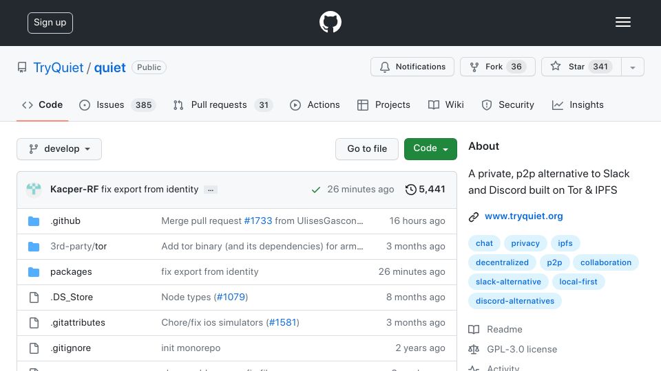Select the collaboration topic tag
The width and height of the screenshot is (661, 371).
(x=606, y=262)
